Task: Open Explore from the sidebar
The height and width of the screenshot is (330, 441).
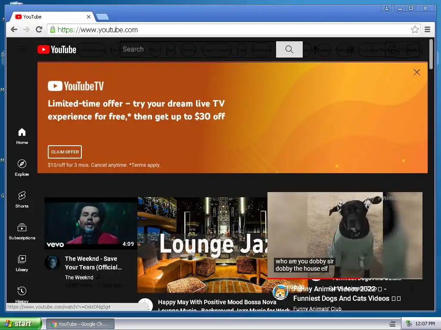Action: click(x=22, y=168)
